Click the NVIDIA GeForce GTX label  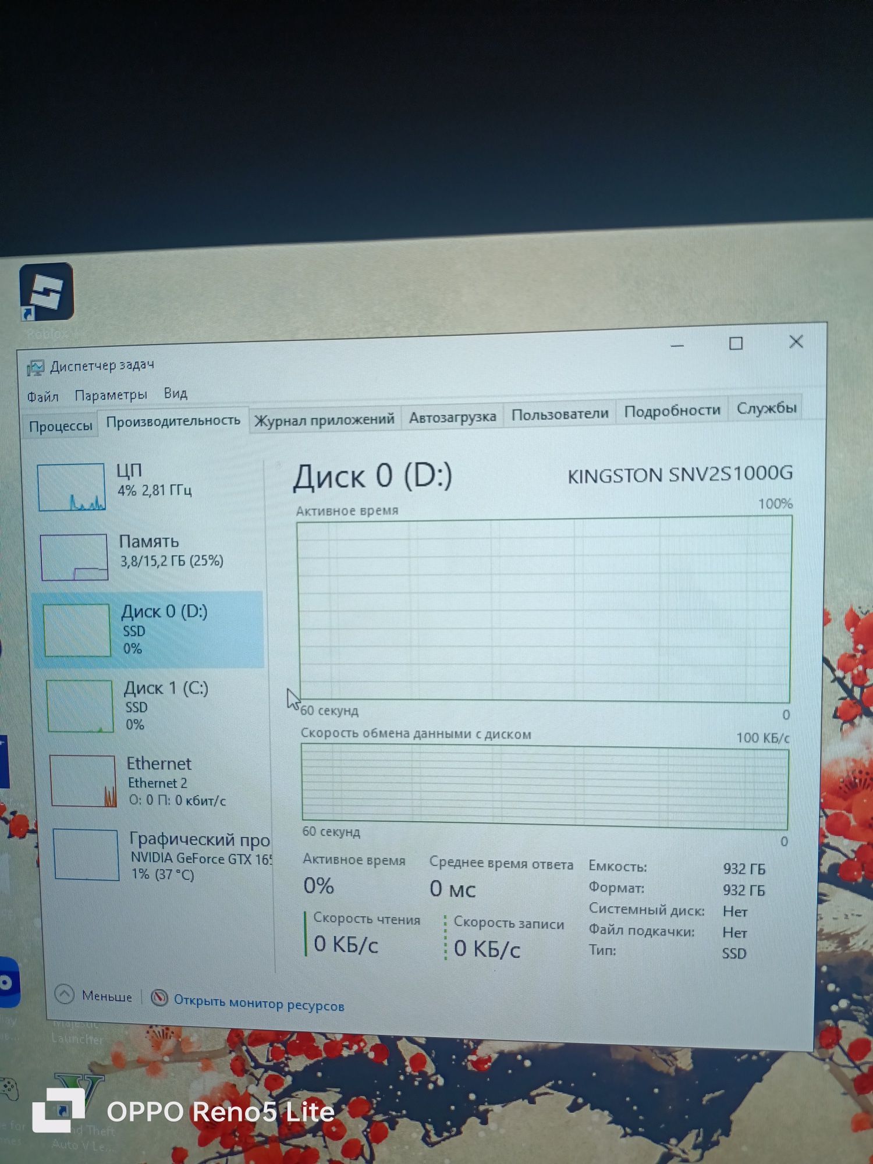pos(201,858)
